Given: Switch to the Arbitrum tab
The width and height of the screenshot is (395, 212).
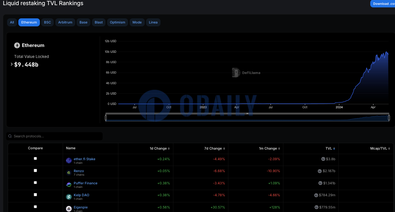Looking at the screenshot, I should [65, 22].
